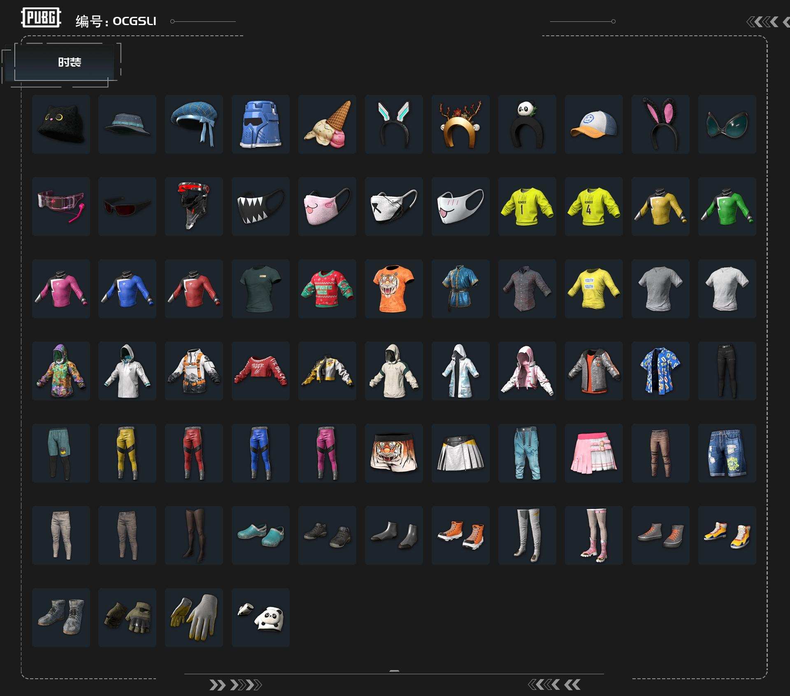
Task: Select the teal clog shoes
Action: [x=260, y=535]
